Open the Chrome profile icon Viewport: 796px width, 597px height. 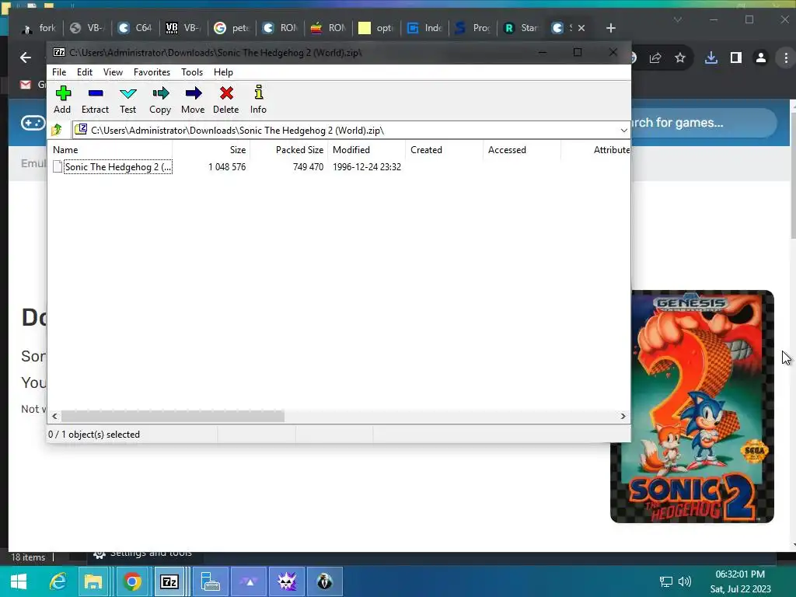click(761, 58)
